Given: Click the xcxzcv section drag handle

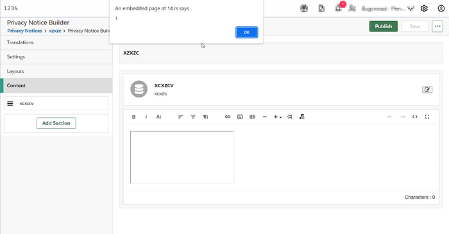Looking at the screenshot, I should [x=10, y=104].
